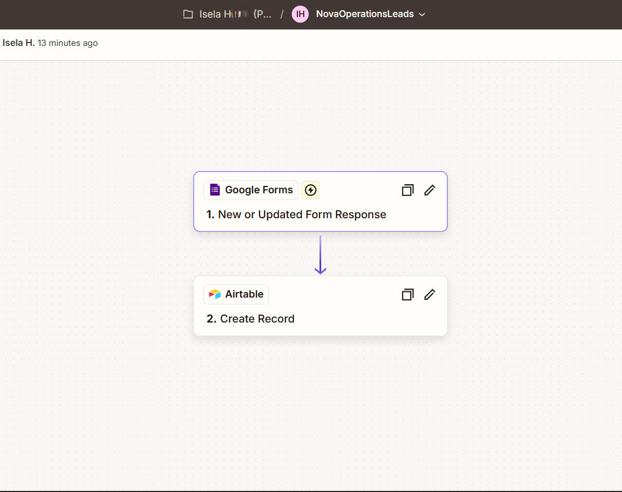Viewport: 622px width, 492px height.
Task: Edit the Airtable step with pencil icon
Action: tap(429, 294)
